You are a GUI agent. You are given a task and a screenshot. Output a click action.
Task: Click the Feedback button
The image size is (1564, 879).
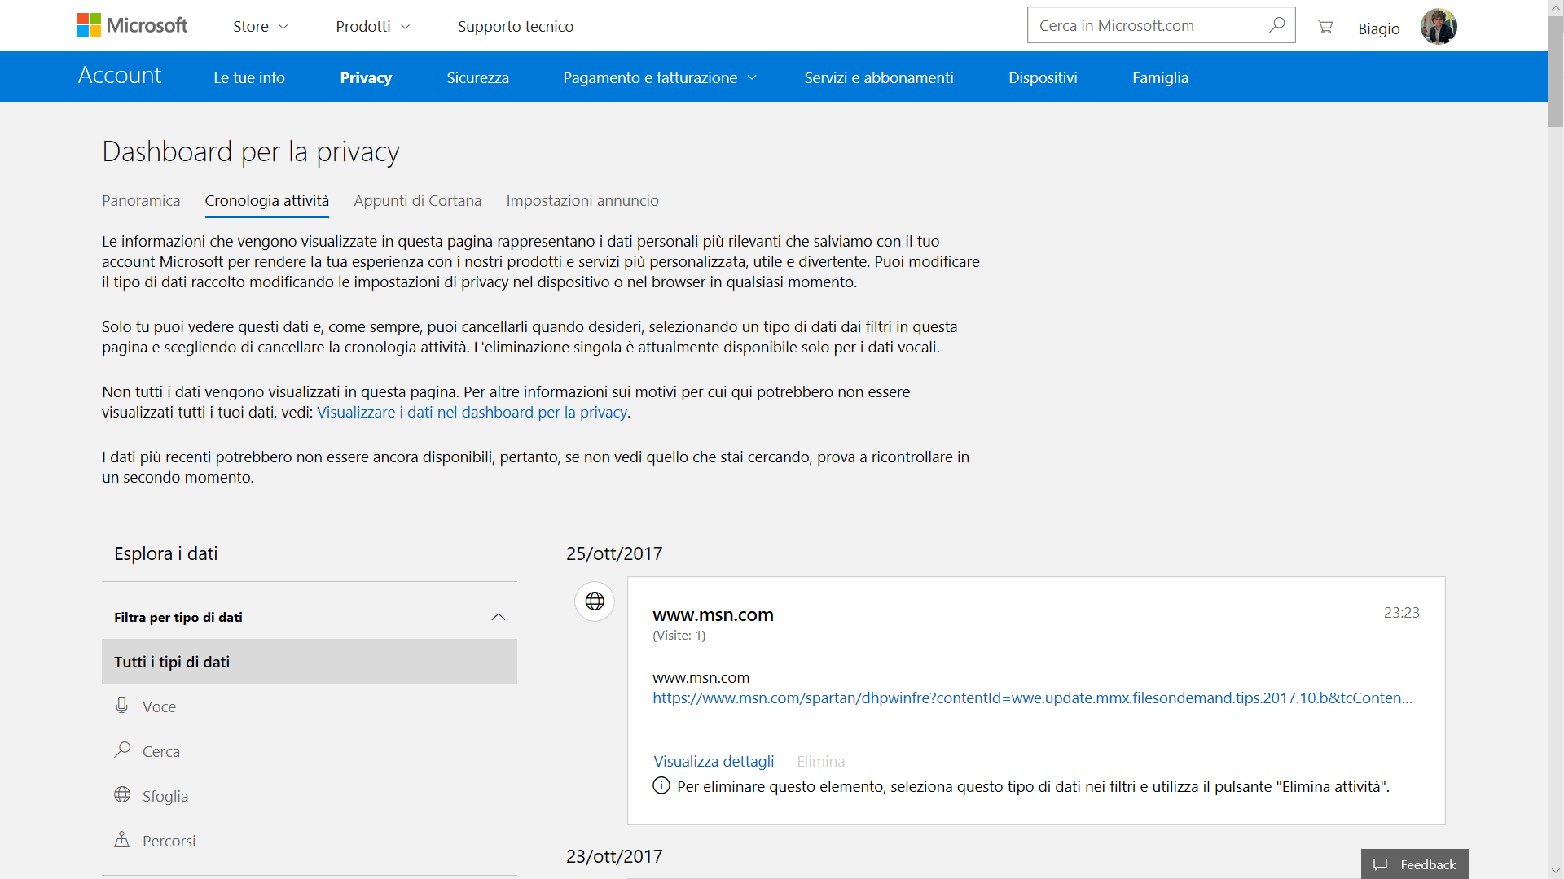(1415, 864)
